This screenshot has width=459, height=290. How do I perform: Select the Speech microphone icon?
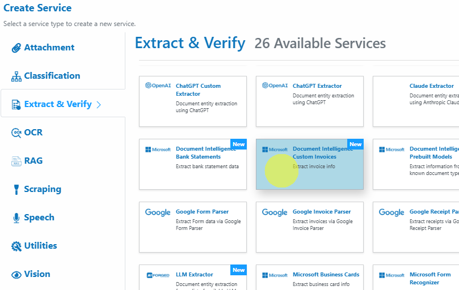[x=16, y=218]
